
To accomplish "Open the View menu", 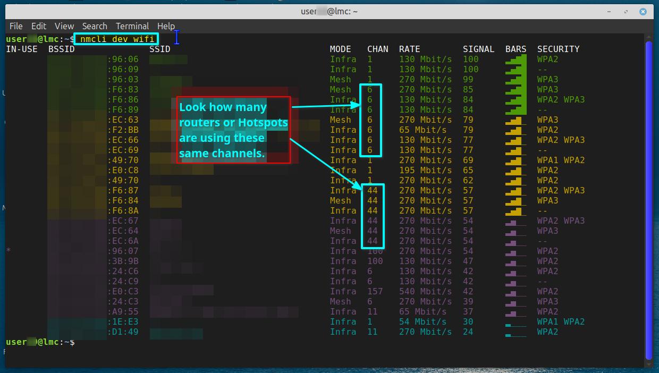I will [64, 26].
